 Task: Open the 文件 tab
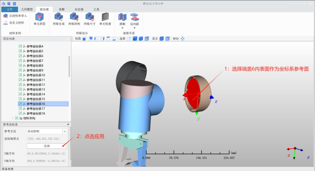pyautogui.click(x=9, y=9)
